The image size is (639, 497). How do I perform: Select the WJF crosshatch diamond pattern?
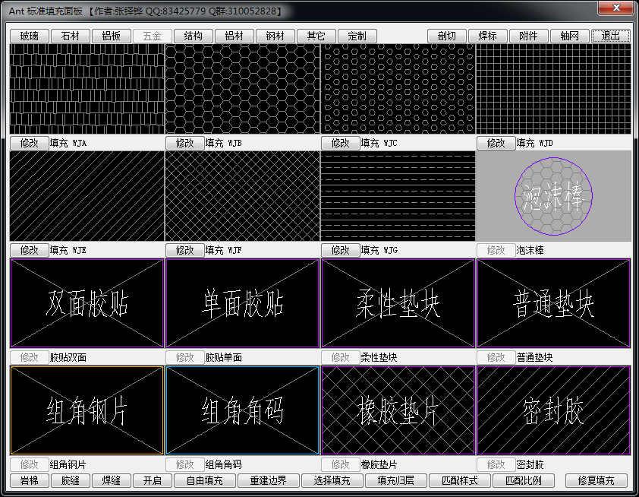point(242,196)
